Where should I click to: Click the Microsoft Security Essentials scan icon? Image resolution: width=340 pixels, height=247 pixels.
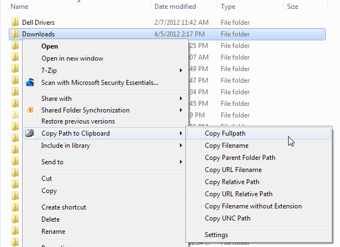pyautogui.click(x=30, y=83)
